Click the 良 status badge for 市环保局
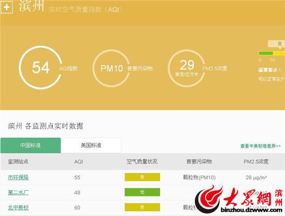 point(142,177)
